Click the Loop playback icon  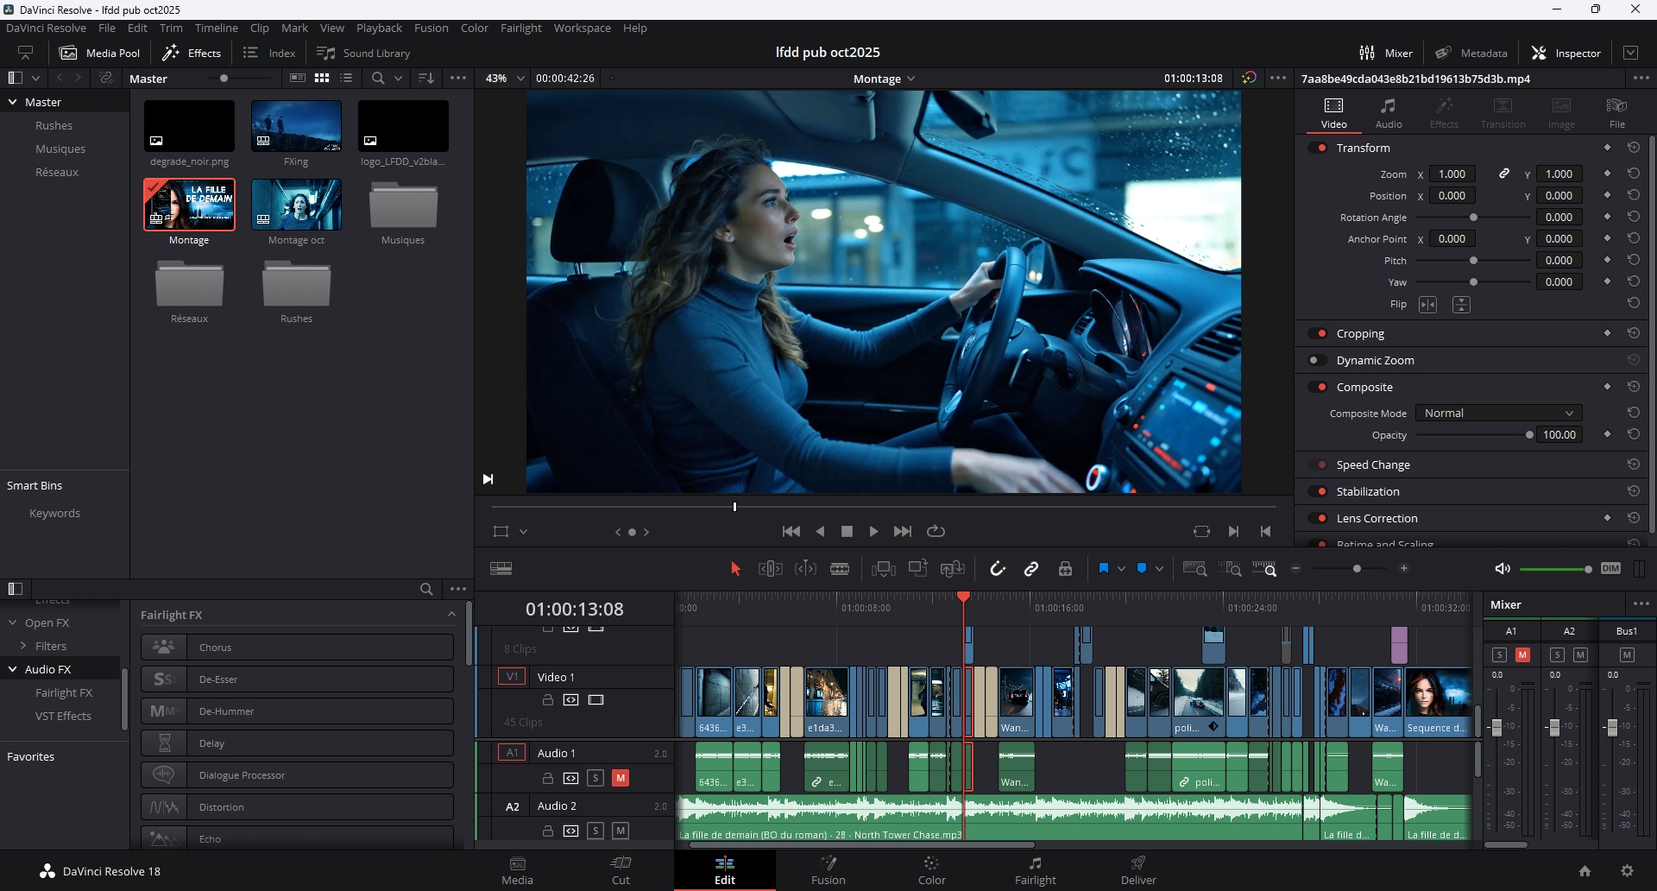pyautogui.click(x=936, y=531)
